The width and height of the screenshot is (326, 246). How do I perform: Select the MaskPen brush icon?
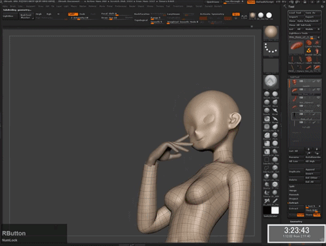click(267, 119)
